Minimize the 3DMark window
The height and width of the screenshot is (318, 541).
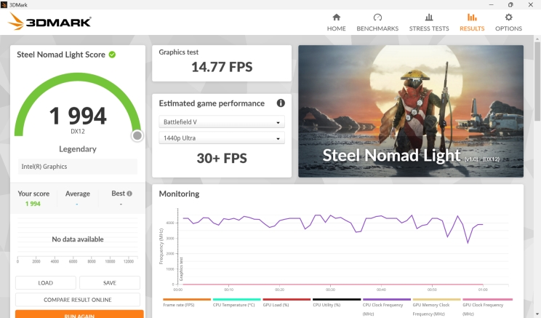[492, 4]
